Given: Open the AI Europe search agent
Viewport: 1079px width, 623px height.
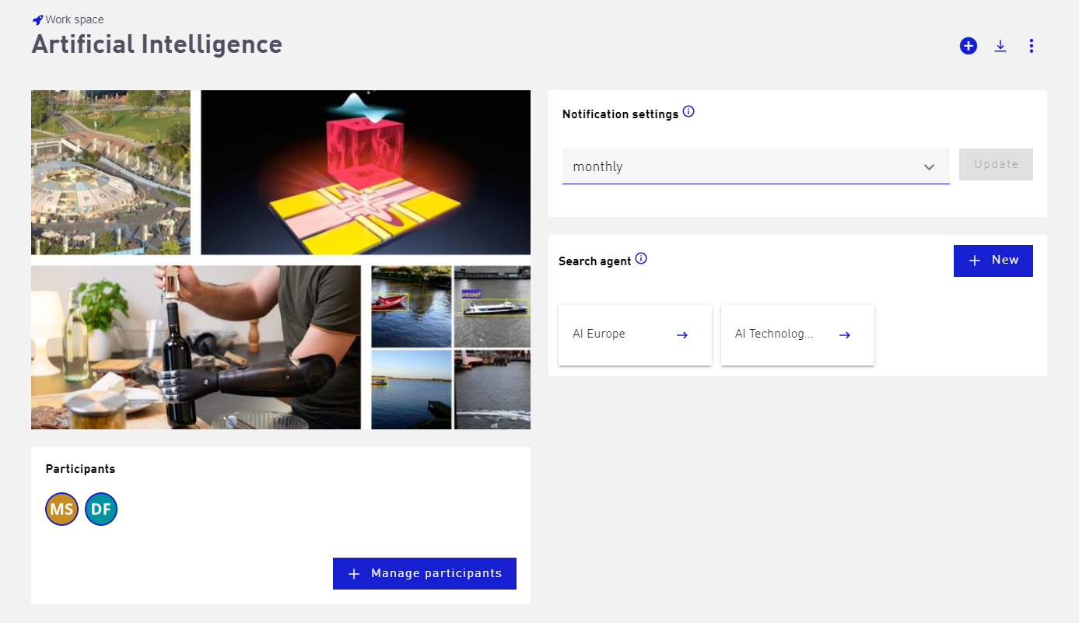Looking at the screenshot, I should (635, 335).
